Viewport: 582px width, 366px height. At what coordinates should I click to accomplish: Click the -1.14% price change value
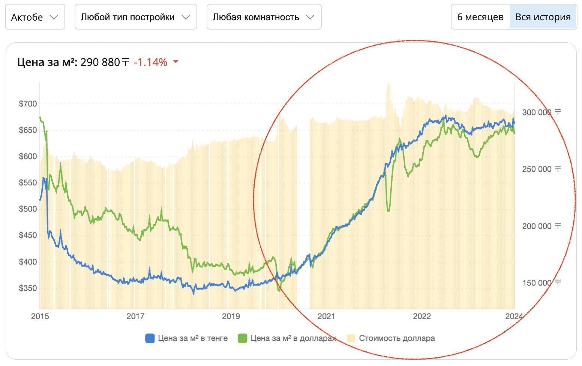point(150,62)
